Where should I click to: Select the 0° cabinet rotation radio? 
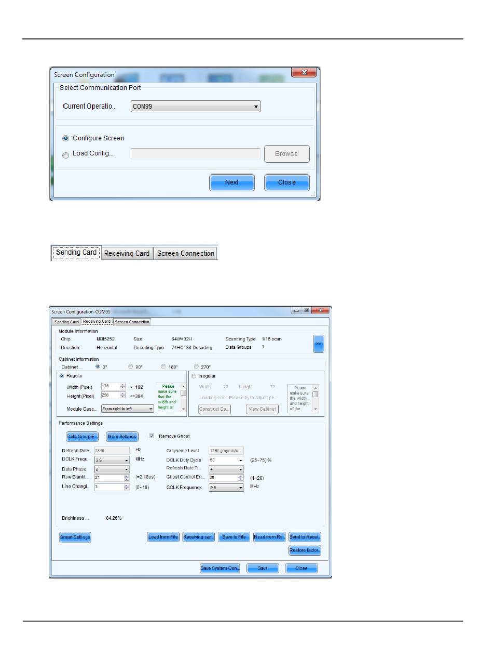pos(98,366)
